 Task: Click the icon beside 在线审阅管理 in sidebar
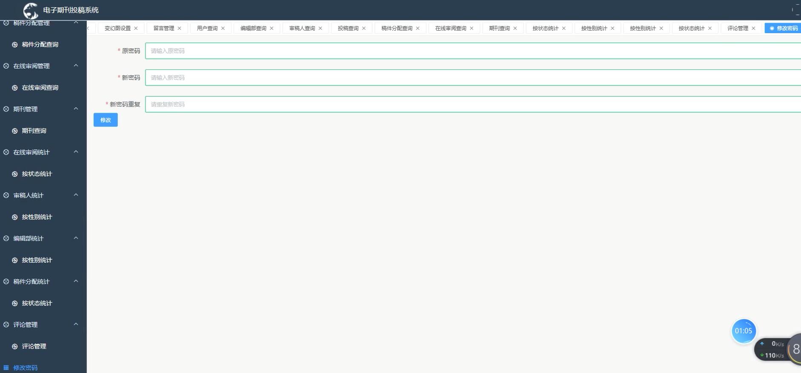[x=6, y=66]
